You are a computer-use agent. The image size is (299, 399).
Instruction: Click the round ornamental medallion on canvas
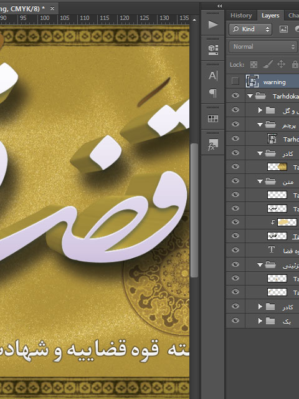pos(156,276)
